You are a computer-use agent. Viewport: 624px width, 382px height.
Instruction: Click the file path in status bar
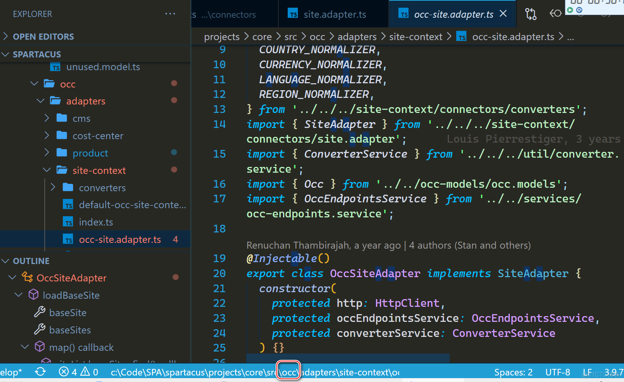(x=255, y=372)
